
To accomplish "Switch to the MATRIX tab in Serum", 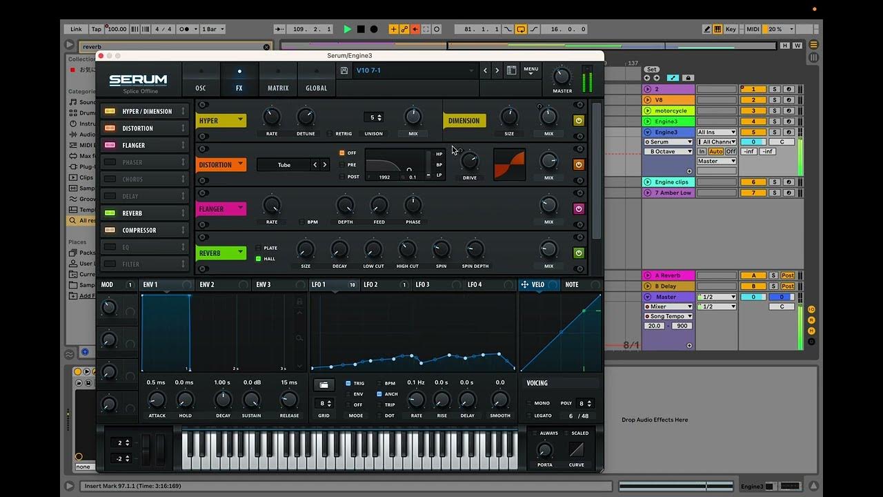I will pyautogui.click(x=278, y=80).
